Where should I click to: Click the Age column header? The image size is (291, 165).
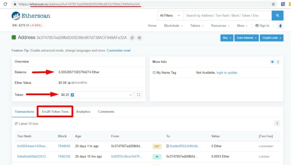tap(78, 136)
